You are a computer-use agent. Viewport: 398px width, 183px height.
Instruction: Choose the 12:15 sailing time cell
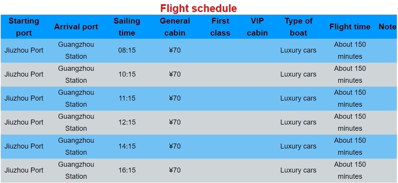pyautogui.click(x=127, y=122)
